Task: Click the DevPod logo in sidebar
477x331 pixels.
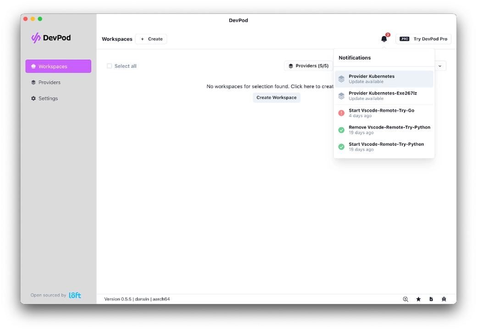Action: [x=51, y=38]
